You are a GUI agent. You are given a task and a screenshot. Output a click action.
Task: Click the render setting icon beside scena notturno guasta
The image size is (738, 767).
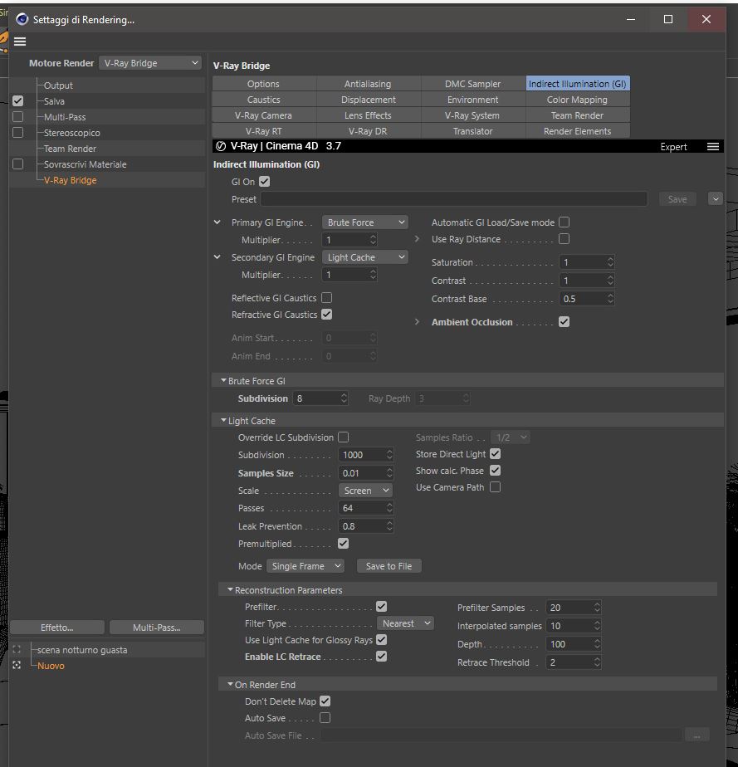click(x=17, y=649)
